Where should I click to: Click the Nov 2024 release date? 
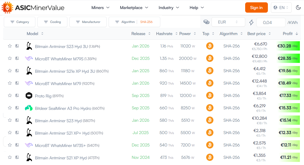pos(141,158)
